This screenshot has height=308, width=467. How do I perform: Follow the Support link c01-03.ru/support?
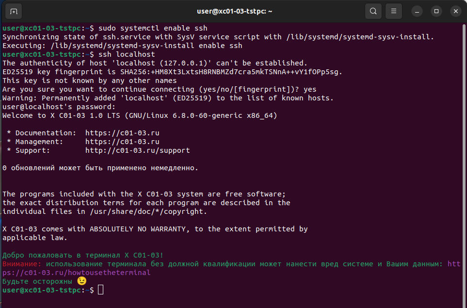pos(137,150)
